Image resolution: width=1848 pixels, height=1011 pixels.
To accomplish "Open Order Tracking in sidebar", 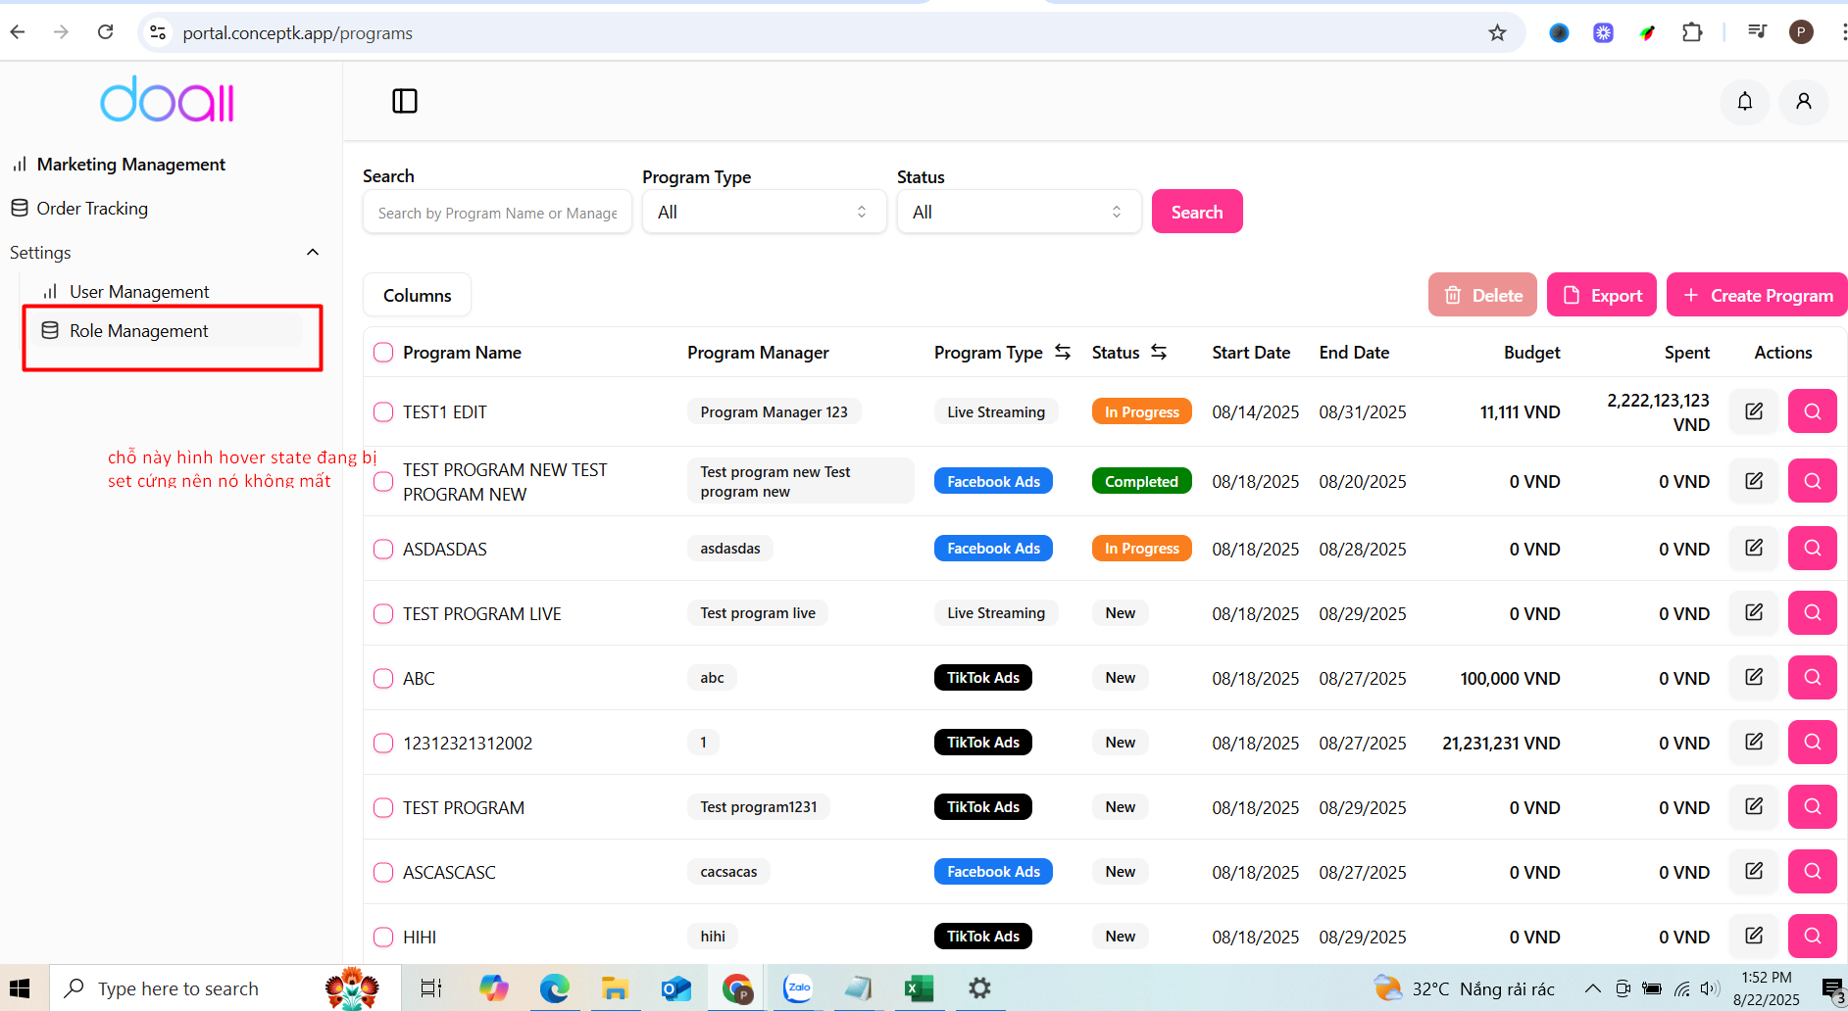I will [x=92, y=209].
